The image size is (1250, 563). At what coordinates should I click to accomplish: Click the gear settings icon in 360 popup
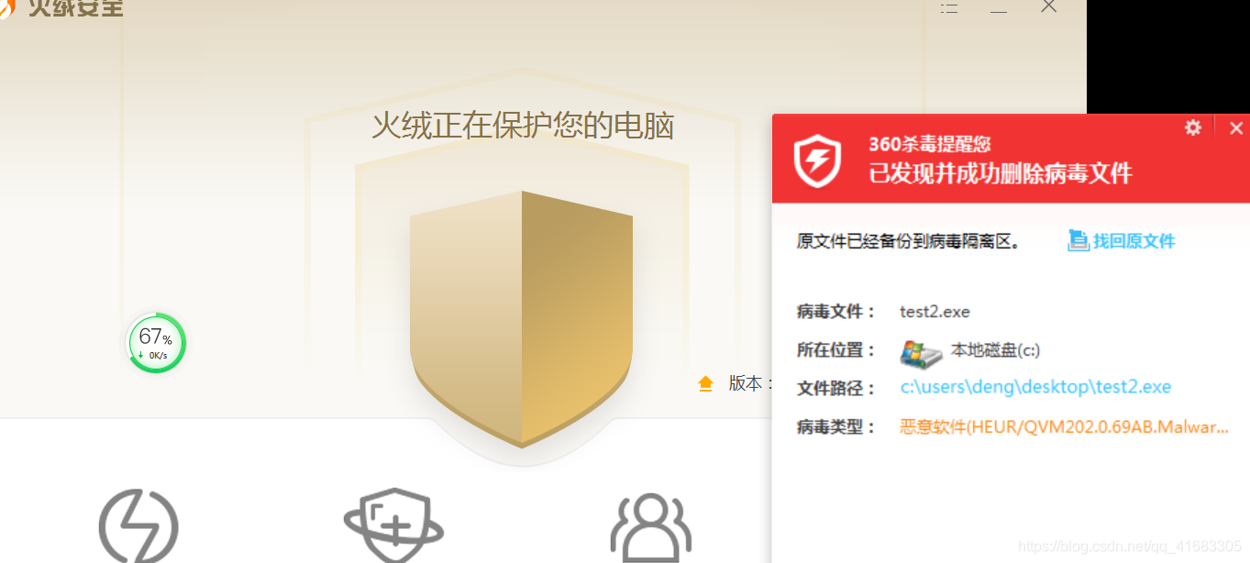[1193, 127]
